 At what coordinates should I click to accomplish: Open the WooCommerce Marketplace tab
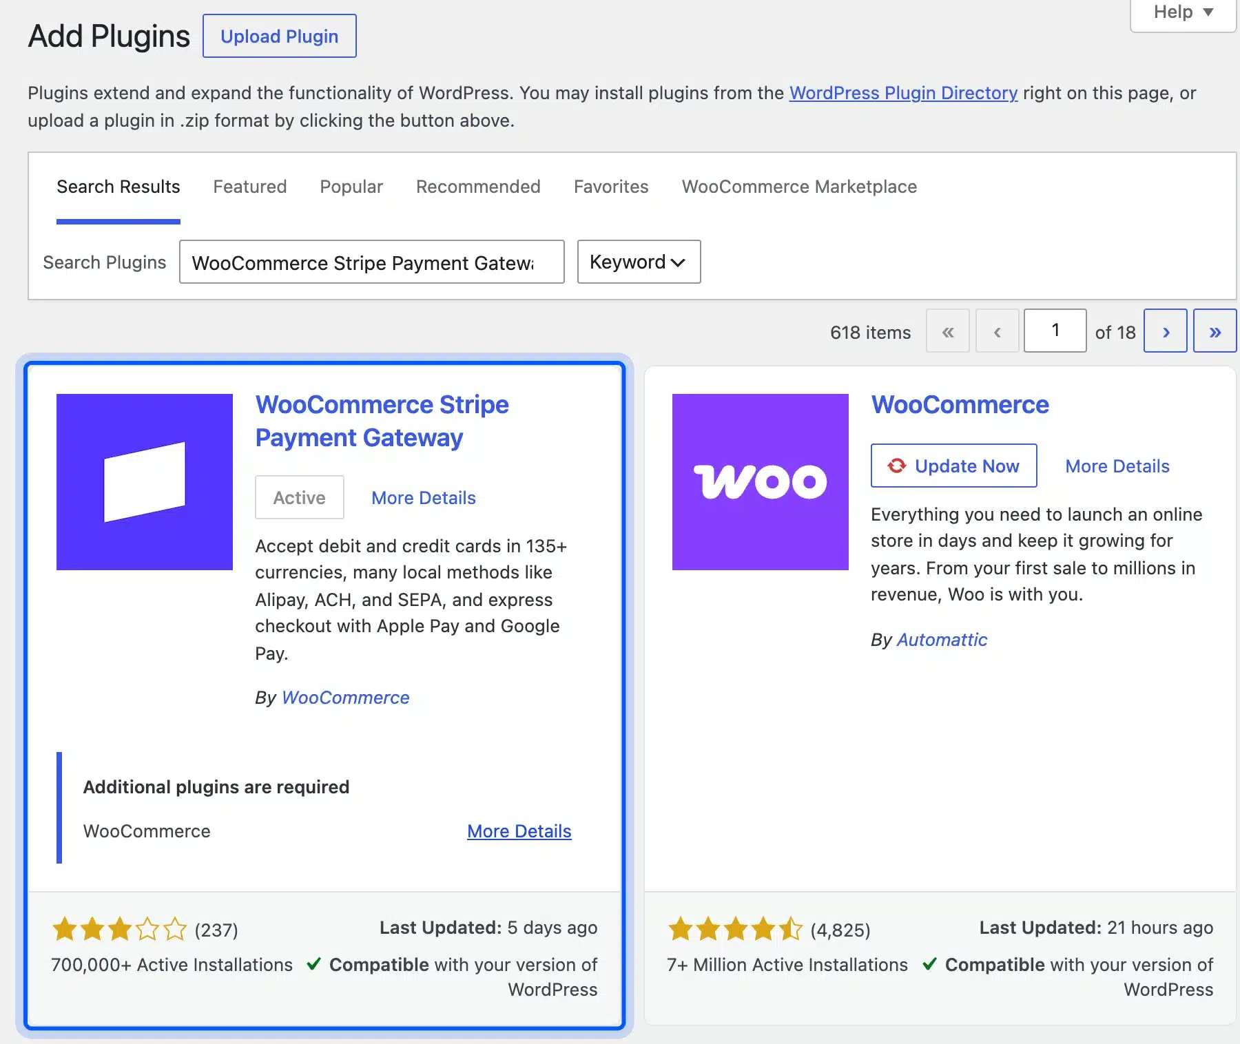pos(799,187)
